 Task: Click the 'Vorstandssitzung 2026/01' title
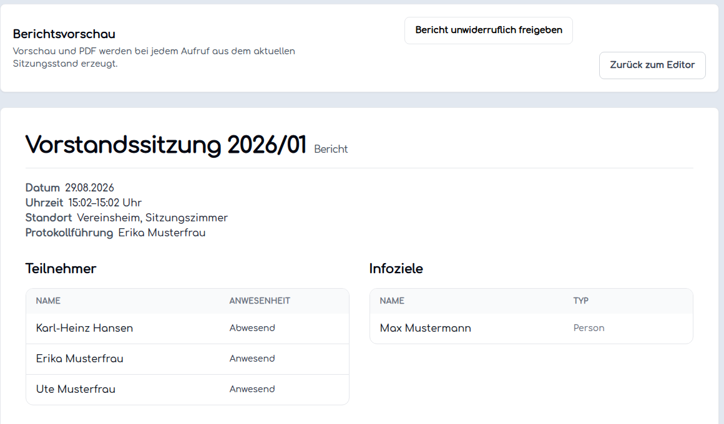click(x=166, y=145)
